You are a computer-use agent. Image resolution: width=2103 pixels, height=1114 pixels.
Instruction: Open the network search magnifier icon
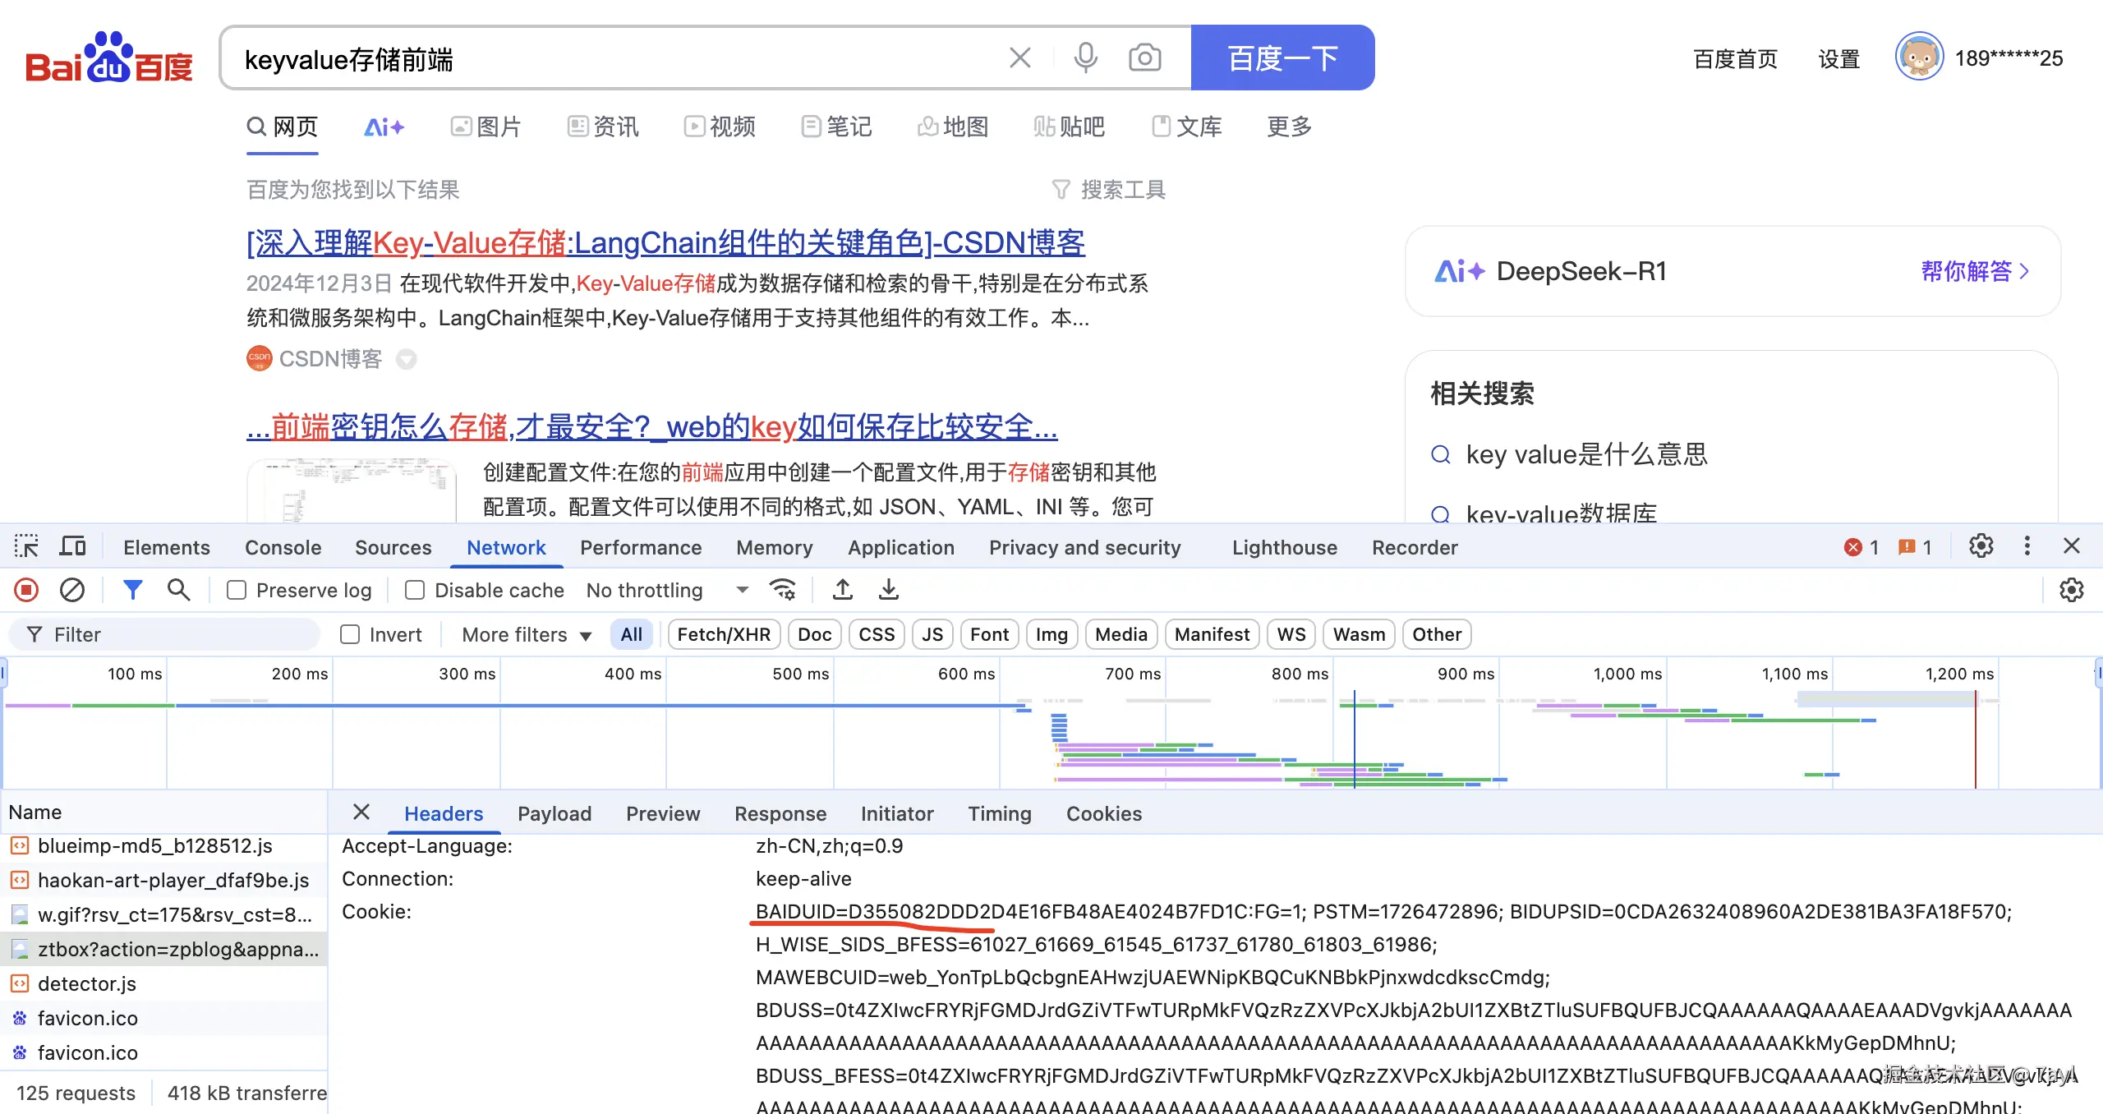[178, 590]
